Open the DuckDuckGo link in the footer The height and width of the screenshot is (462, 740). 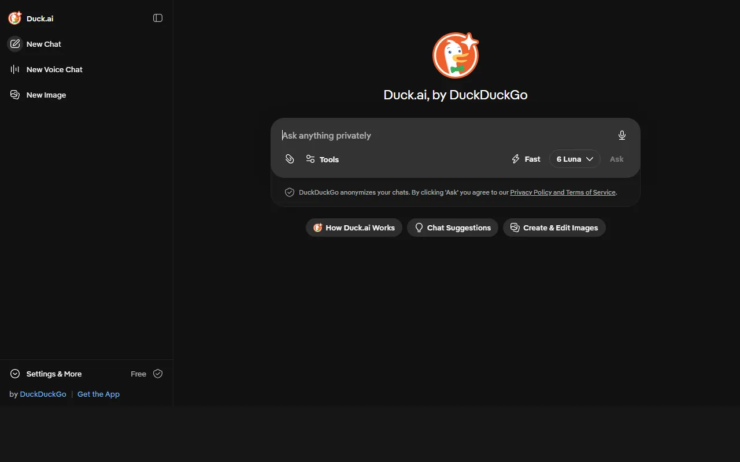[x=43, y=394]
